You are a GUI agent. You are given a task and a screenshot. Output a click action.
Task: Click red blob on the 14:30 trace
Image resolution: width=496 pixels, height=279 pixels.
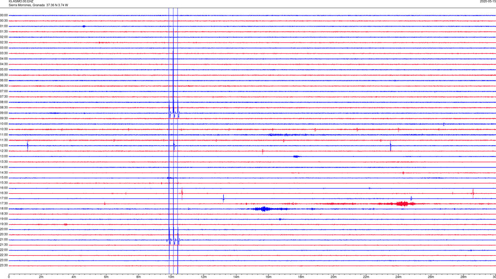(403, 173)
